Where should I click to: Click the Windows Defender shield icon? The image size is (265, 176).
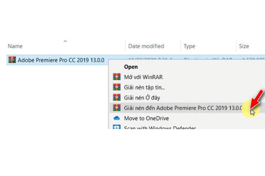tap(117, 127)
